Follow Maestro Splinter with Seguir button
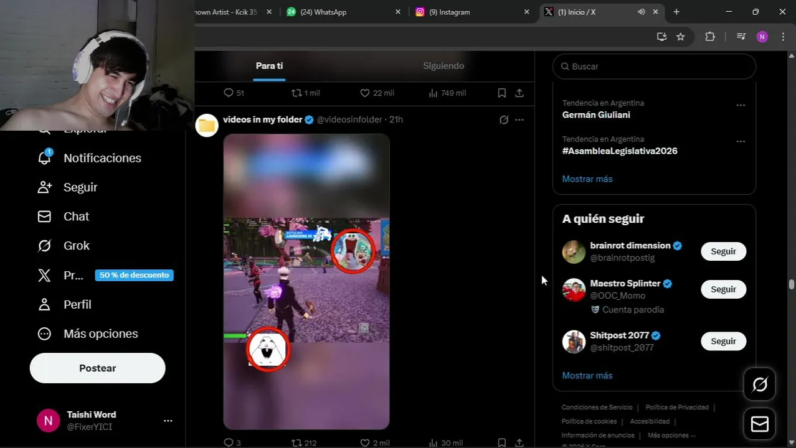This screenshot has width=796, height=448. coord(723,289)
